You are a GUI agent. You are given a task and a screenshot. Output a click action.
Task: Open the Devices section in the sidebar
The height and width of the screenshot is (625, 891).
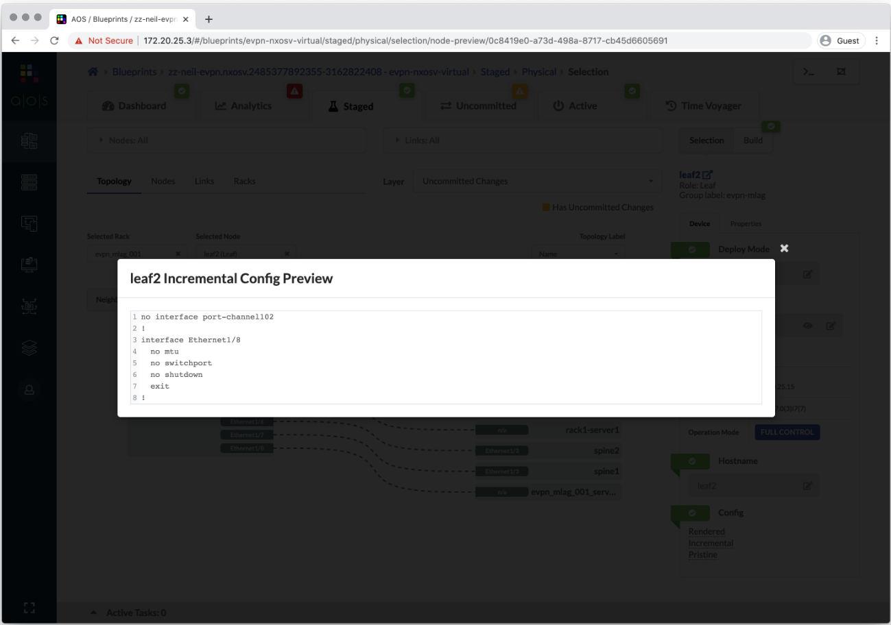pyautogui.click(x=29, y=182)
